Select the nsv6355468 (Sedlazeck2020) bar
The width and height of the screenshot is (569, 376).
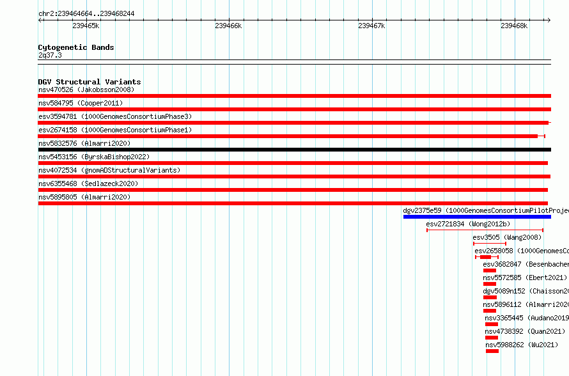(293, 190)
